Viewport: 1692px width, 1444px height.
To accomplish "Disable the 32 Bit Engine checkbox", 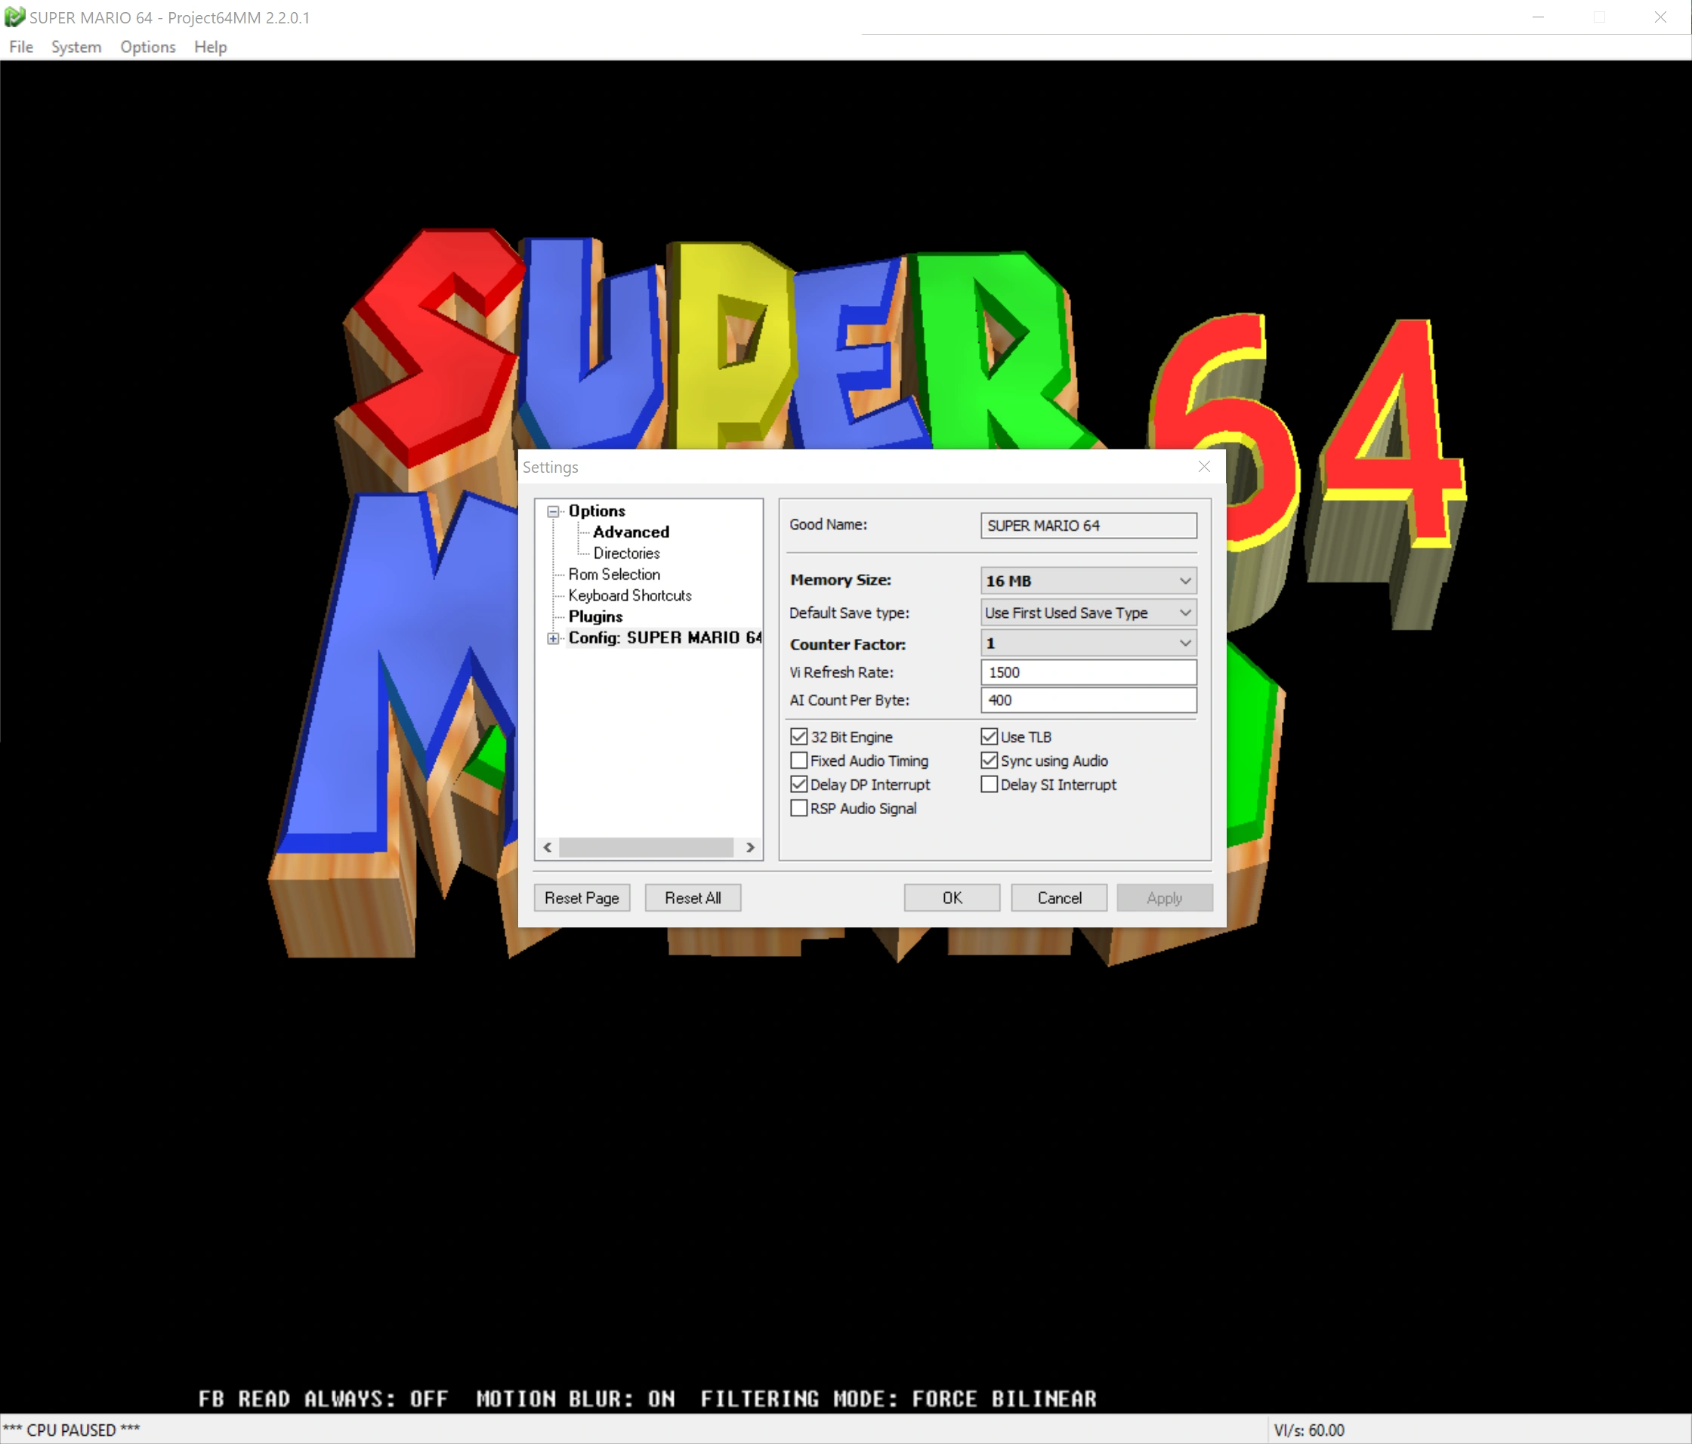I will click(x=798, y=736).
